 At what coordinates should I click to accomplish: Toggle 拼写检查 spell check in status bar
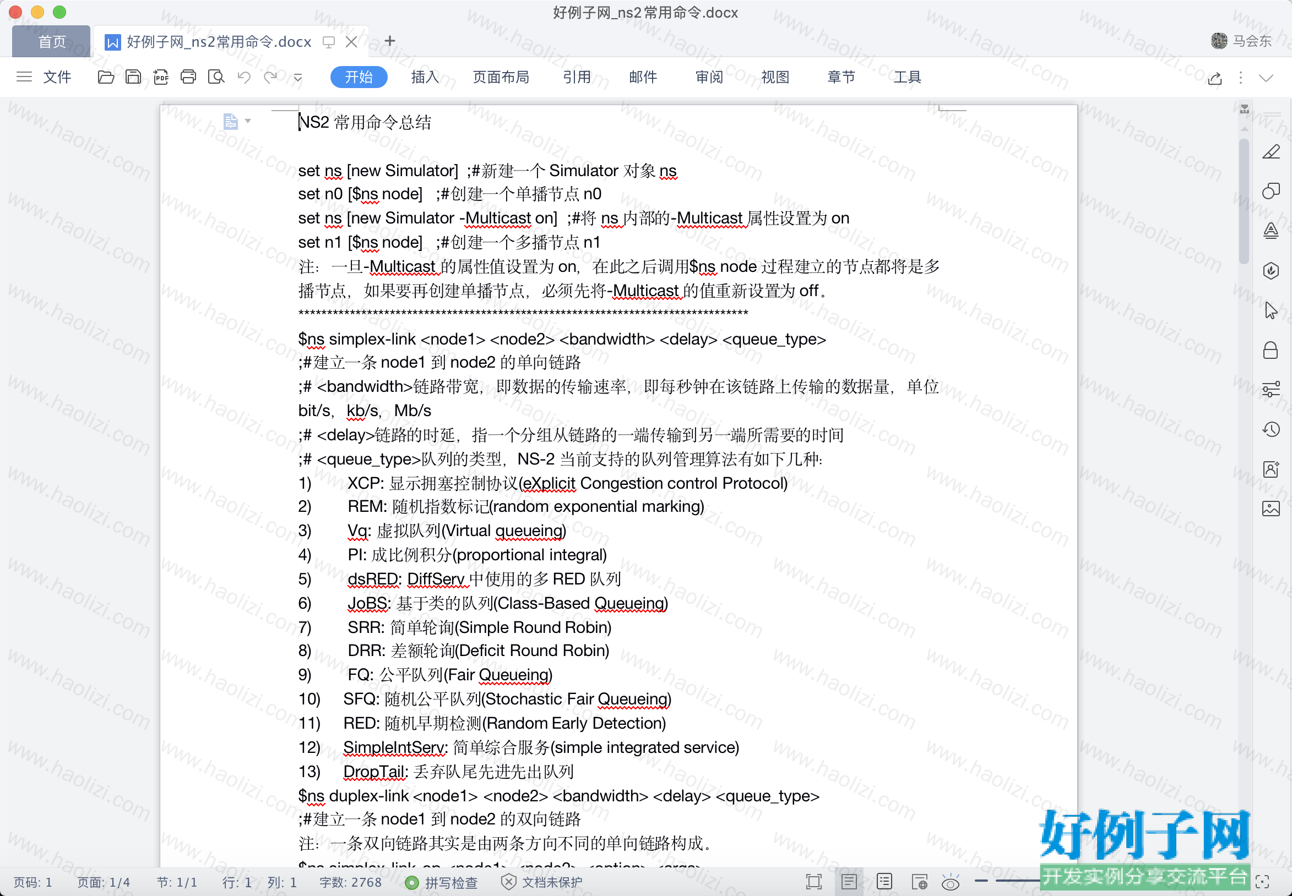[x=442, y=883]
